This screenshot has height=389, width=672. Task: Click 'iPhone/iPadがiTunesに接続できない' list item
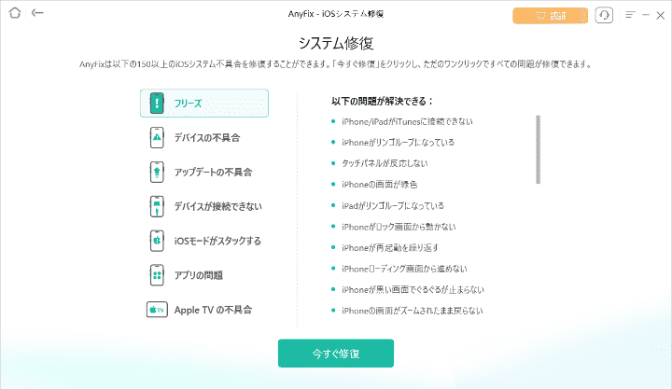[407, 121]
